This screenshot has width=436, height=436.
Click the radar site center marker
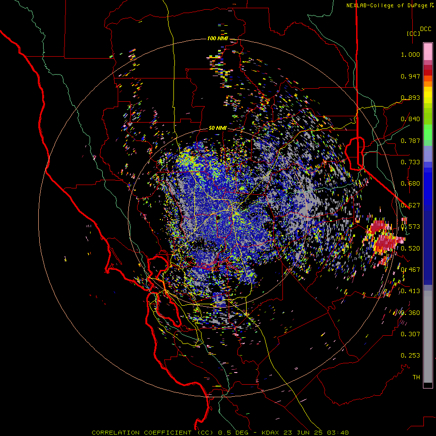[218, 218]
